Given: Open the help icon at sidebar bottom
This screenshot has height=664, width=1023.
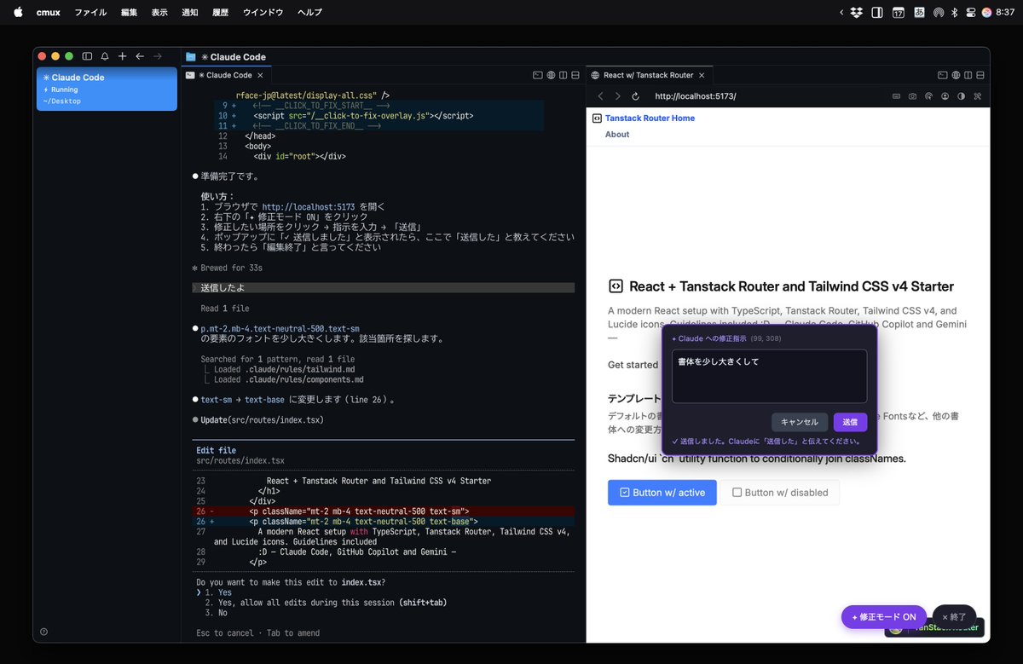Looking at the screenshot, I should point(43,632).
